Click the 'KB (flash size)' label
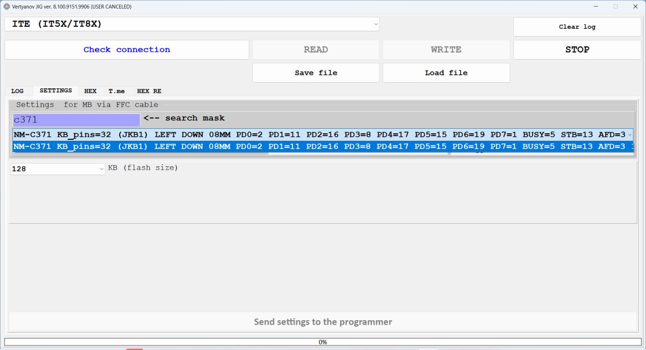The width and height of the screenshot is (646, 350). pos(143,168)
